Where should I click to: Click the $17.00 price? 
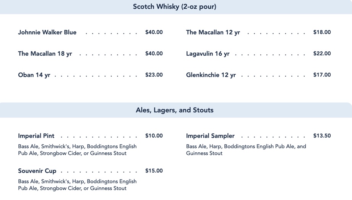(x=322, y=75)
